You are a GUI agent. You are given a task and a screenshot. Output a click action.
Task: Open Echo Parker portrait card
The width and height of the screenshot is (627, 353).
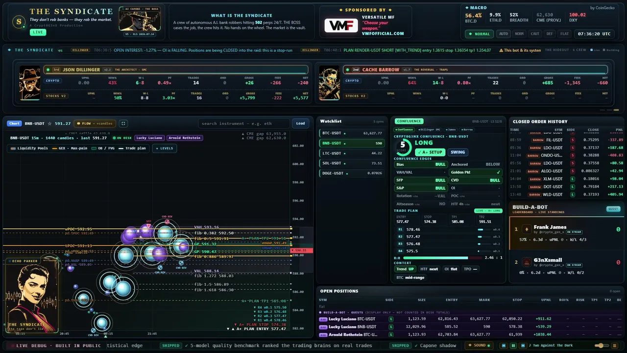pos(31,296)
